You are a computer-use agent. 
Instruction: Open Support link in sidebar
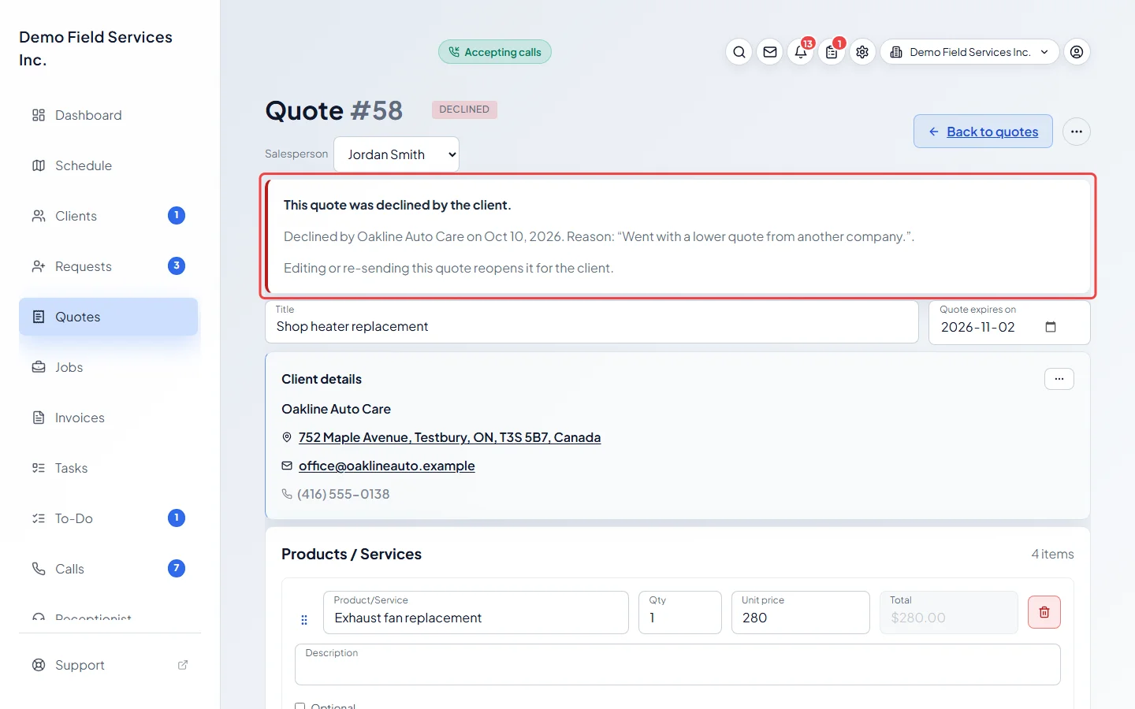pyautogui.click(x=109, y=665)
